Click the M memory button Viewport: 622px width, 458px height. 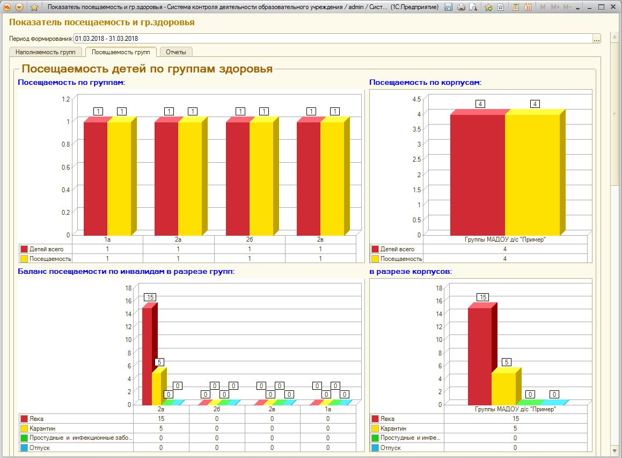(x=543, y=7)
